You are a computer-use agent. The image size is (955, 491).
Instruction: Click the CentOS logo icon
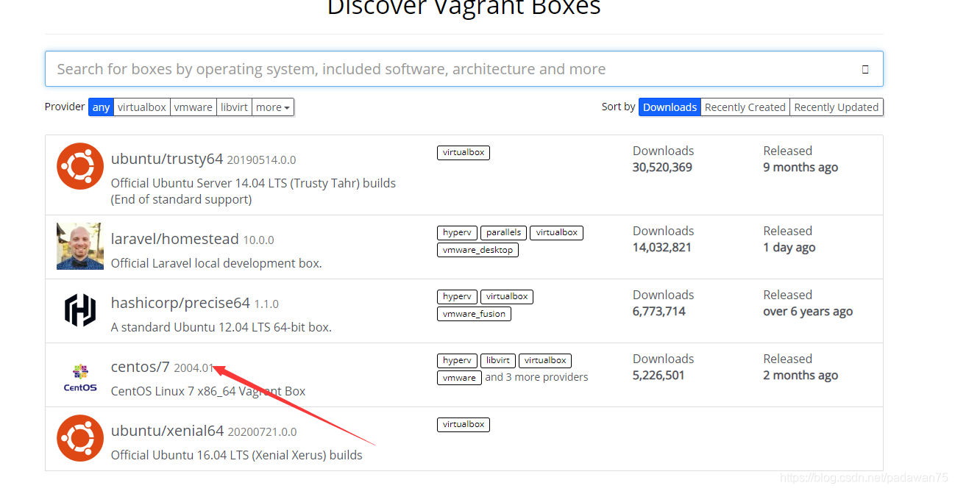pos(80,377)
